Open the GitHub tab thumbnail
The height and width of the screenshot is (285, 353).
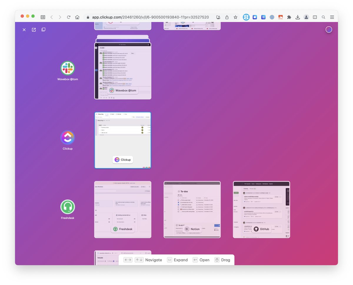[x=262, y=210]
